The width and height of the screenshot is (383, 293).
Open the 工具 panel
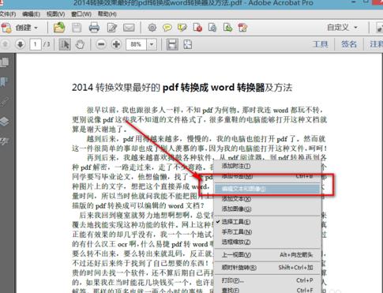321,44
